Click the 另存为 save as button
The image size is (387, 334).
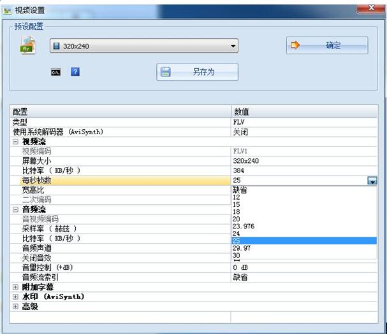tap(197, 72)
